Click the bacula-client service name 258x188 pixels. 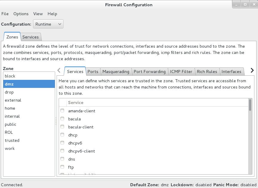click(x=81, y=127)
